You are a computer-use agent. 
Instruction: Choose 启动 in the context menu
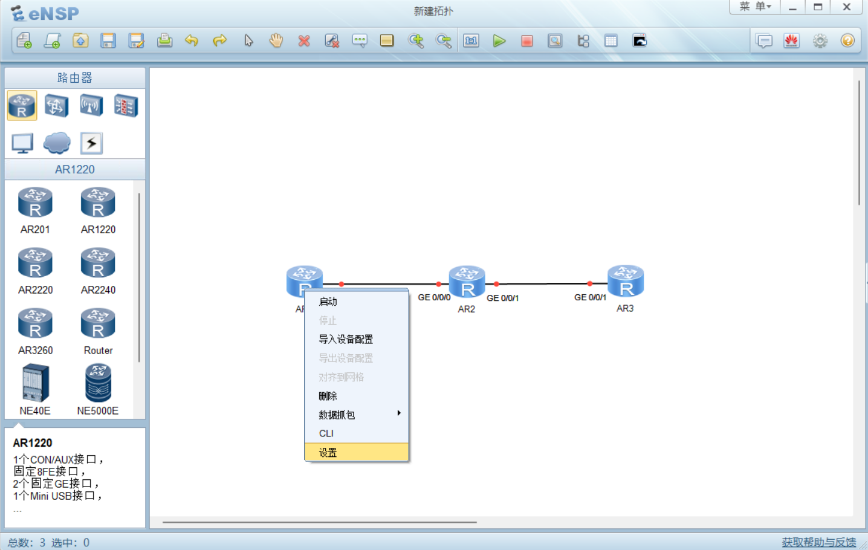[x=357, y=302]
